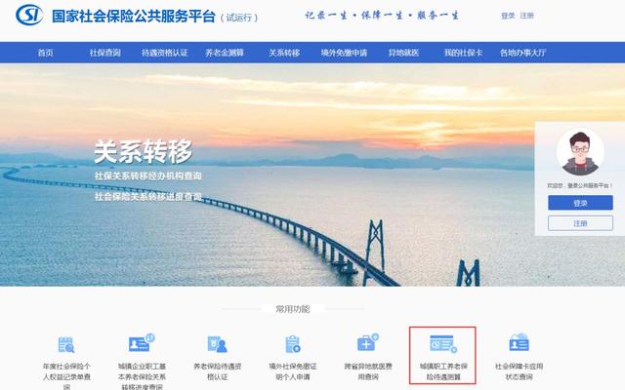Open 待遇资格认证 menu
The width and height of the screenshot is (625, 390).
point(165,53)
